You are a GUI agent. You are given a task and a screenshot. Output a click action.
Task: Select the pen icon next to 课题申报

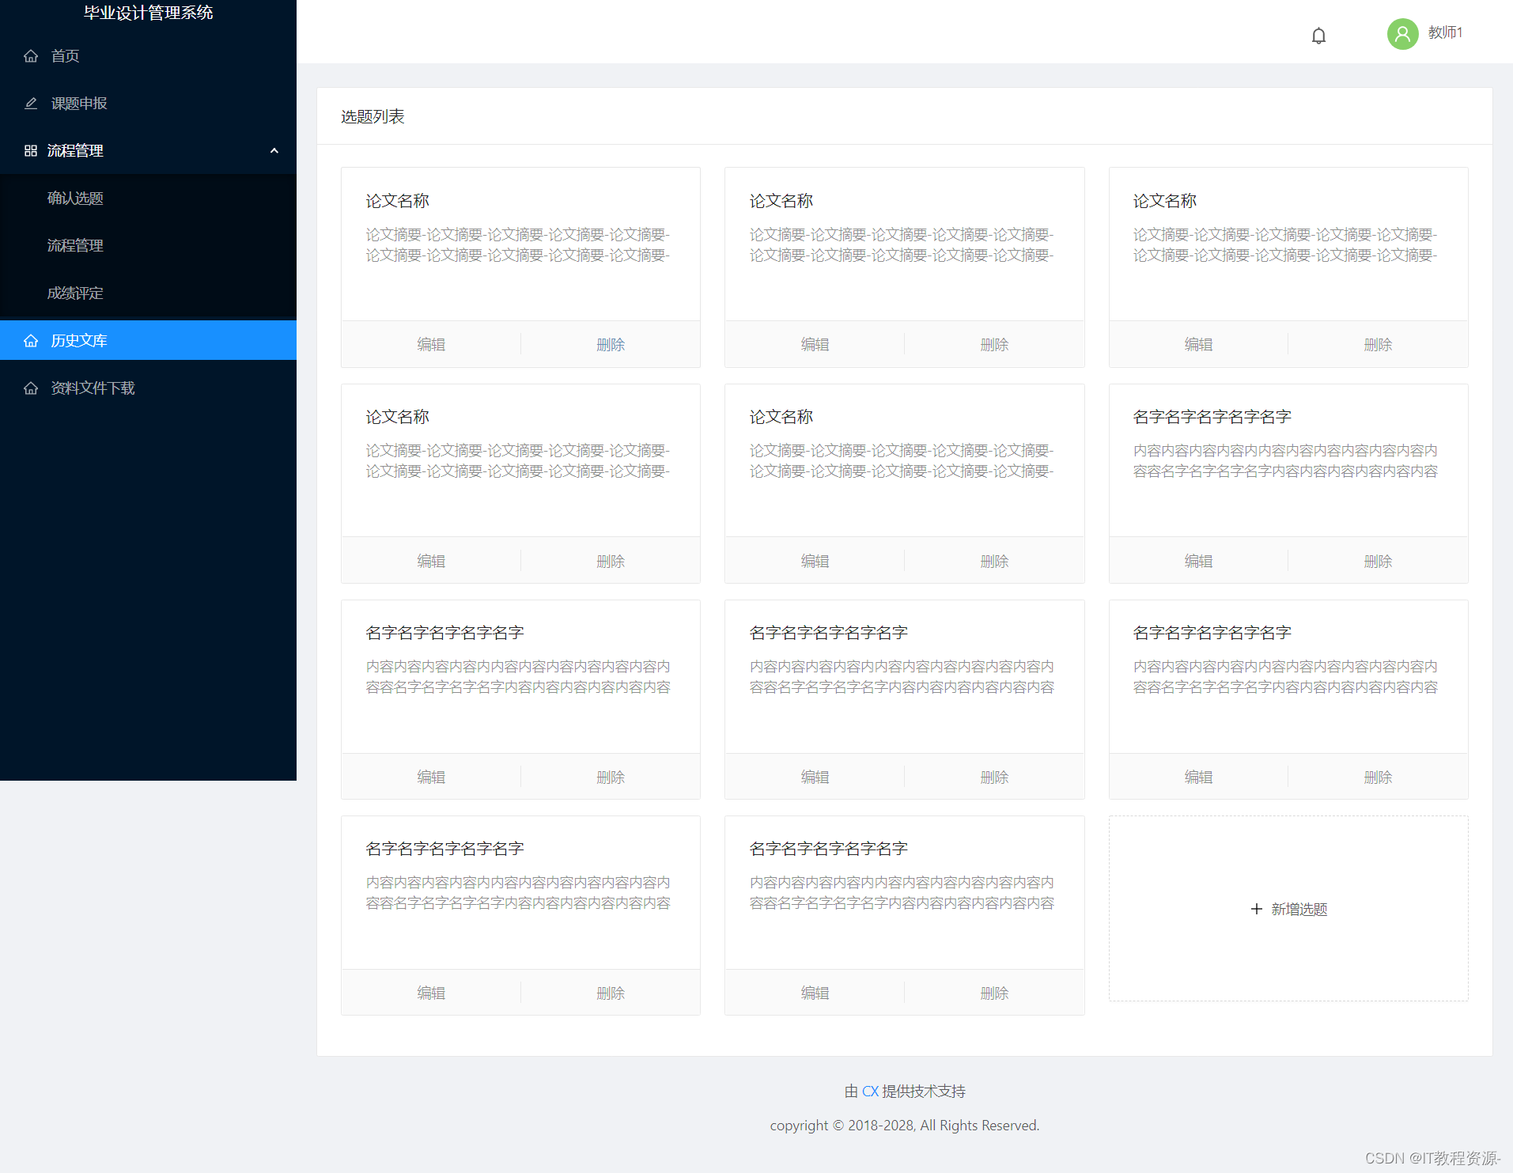(32, 103)
